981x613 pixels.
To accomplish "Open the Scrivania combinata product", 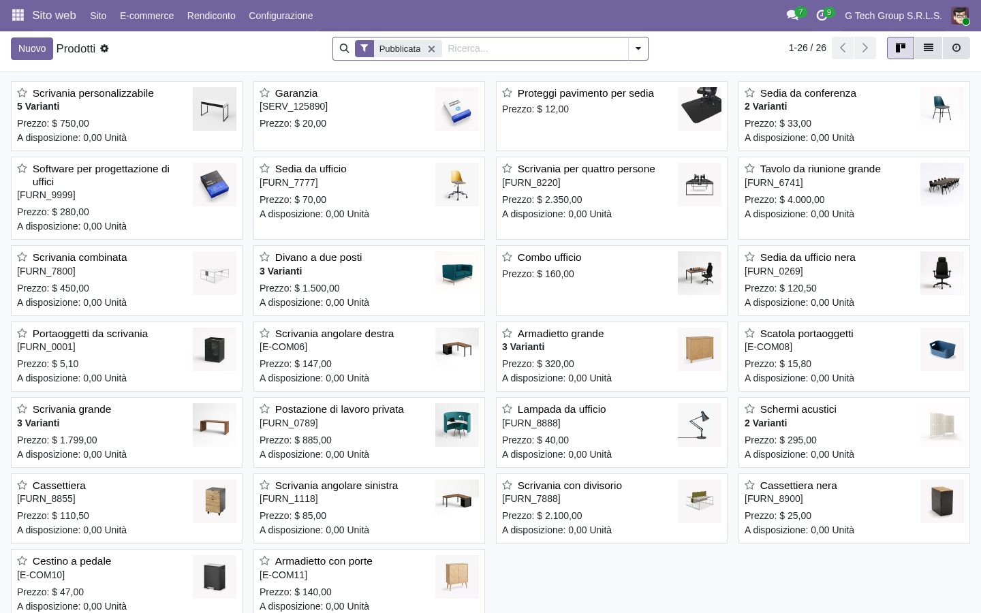I will pos(127,281).
